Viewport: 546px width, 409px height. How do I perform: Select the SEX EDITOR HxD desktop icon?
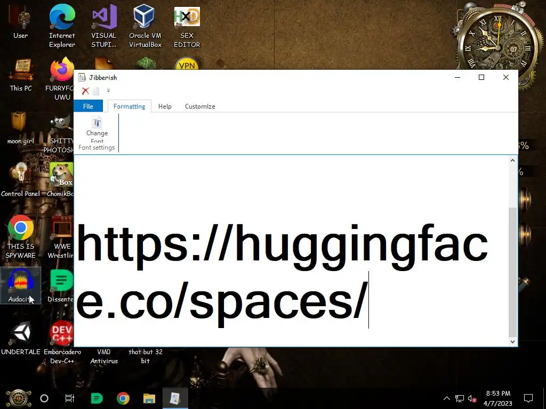click(x=187, y=27)
